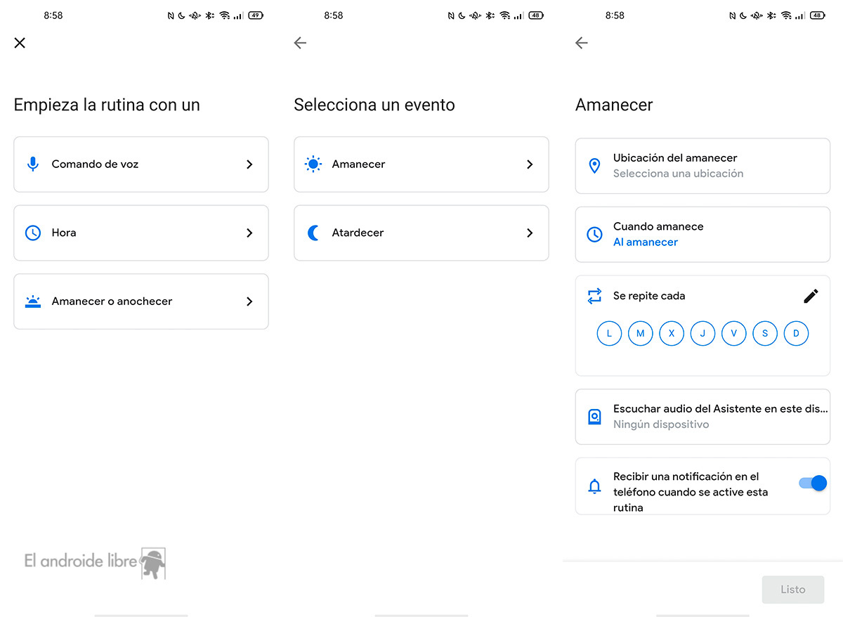Choose Amanecer o anochecer starter option
The image size is (843, 617).
point(140,301)
